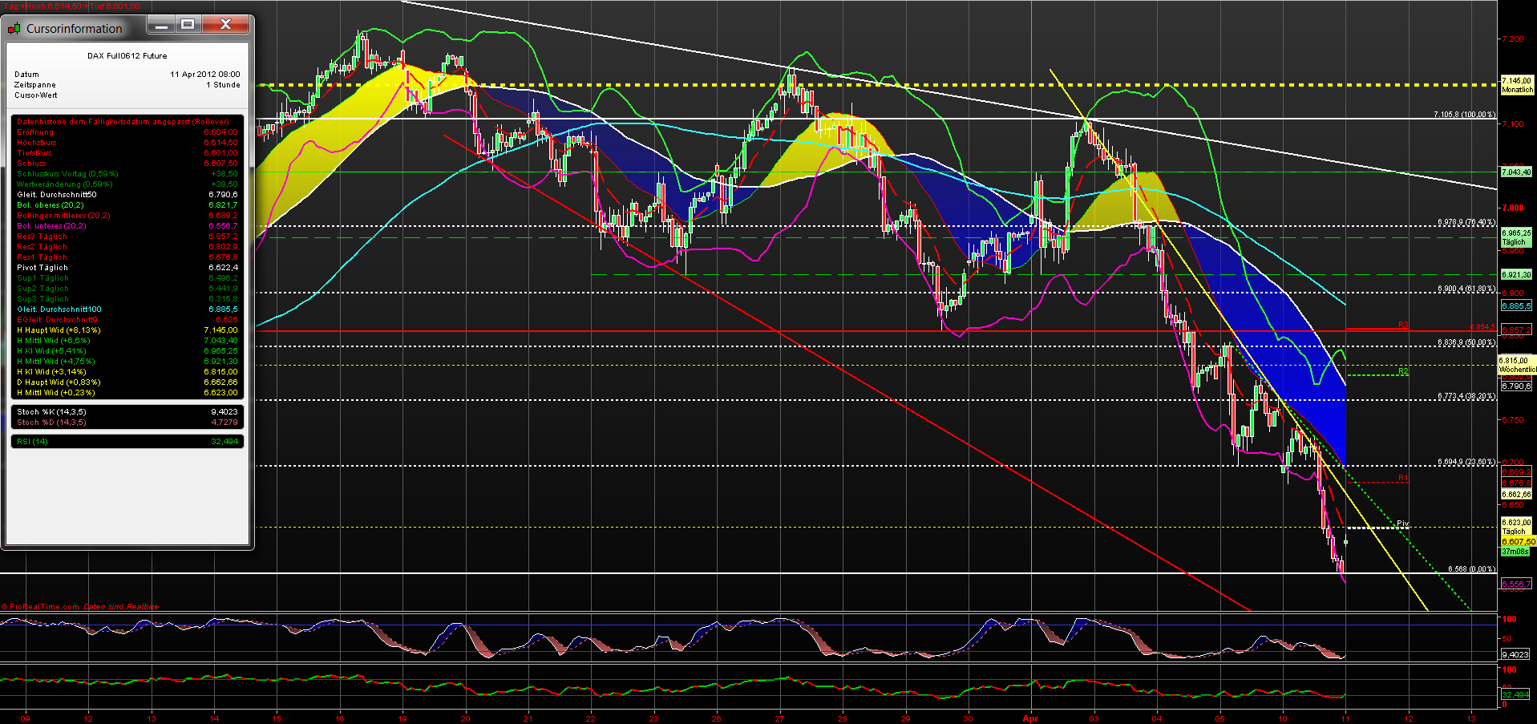Select the 'Sup1 Täglich' row
This screenshot has height=724, width=1537.
[127, 278]
